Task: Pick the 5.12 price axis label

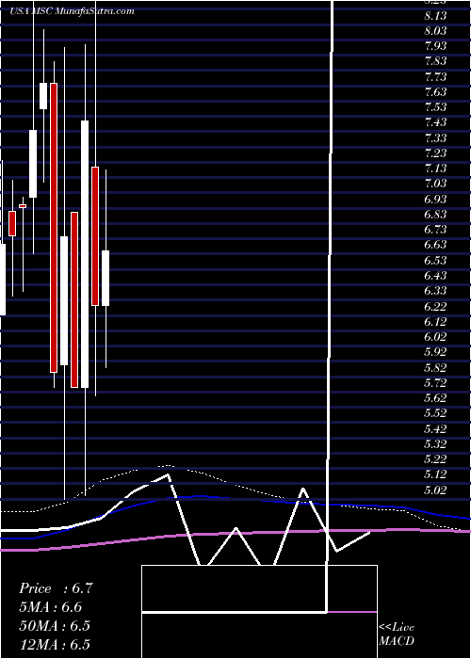Action: tap(436, 474)
